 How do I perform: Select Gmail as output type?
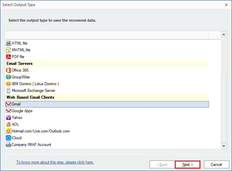pyautogui.click(x=16, y=104)
